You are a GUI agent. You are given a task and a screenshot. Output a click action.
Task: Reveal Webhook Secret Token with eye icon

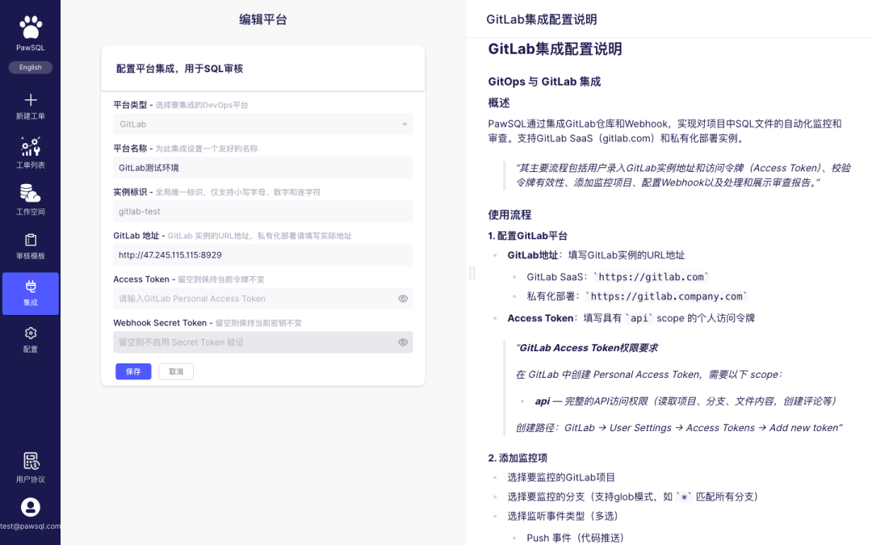(x=403, y=342)
